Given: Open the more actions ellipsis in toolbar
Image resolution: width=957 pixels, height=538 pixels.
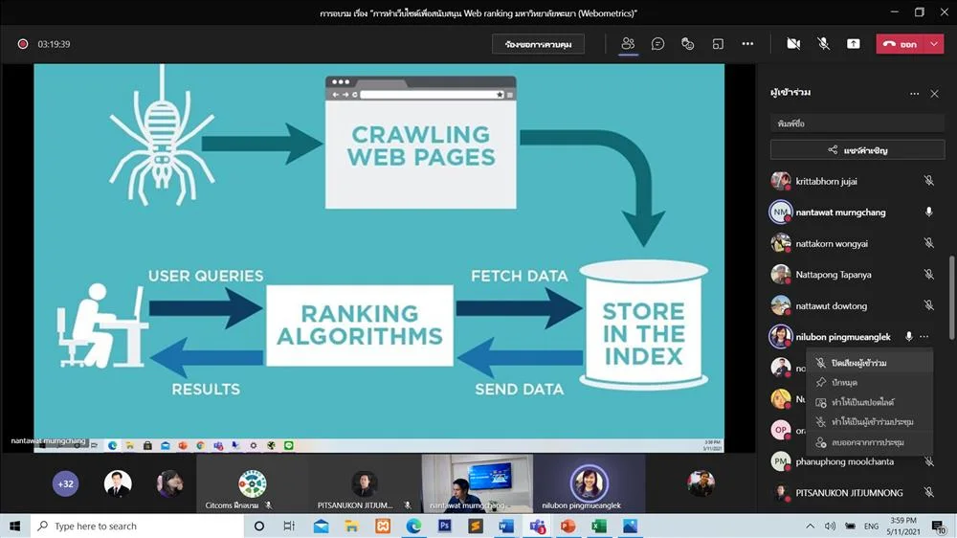Looking at the screenshot, I should click(747, 44).
